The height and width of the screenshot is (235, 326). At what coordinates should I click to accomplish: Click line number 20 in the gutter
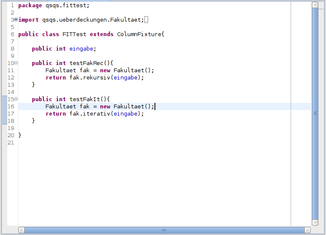tap(11, 136)
